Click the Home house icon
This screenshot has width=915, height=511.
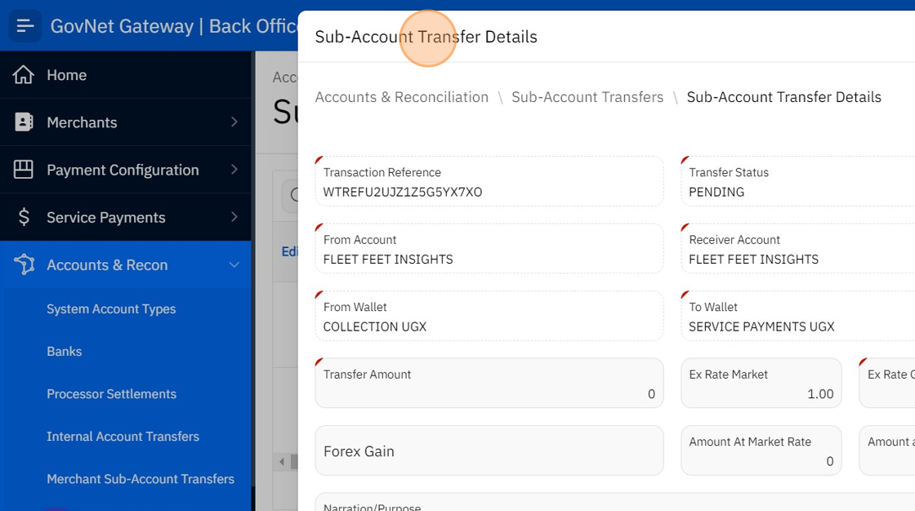point(24,75)
